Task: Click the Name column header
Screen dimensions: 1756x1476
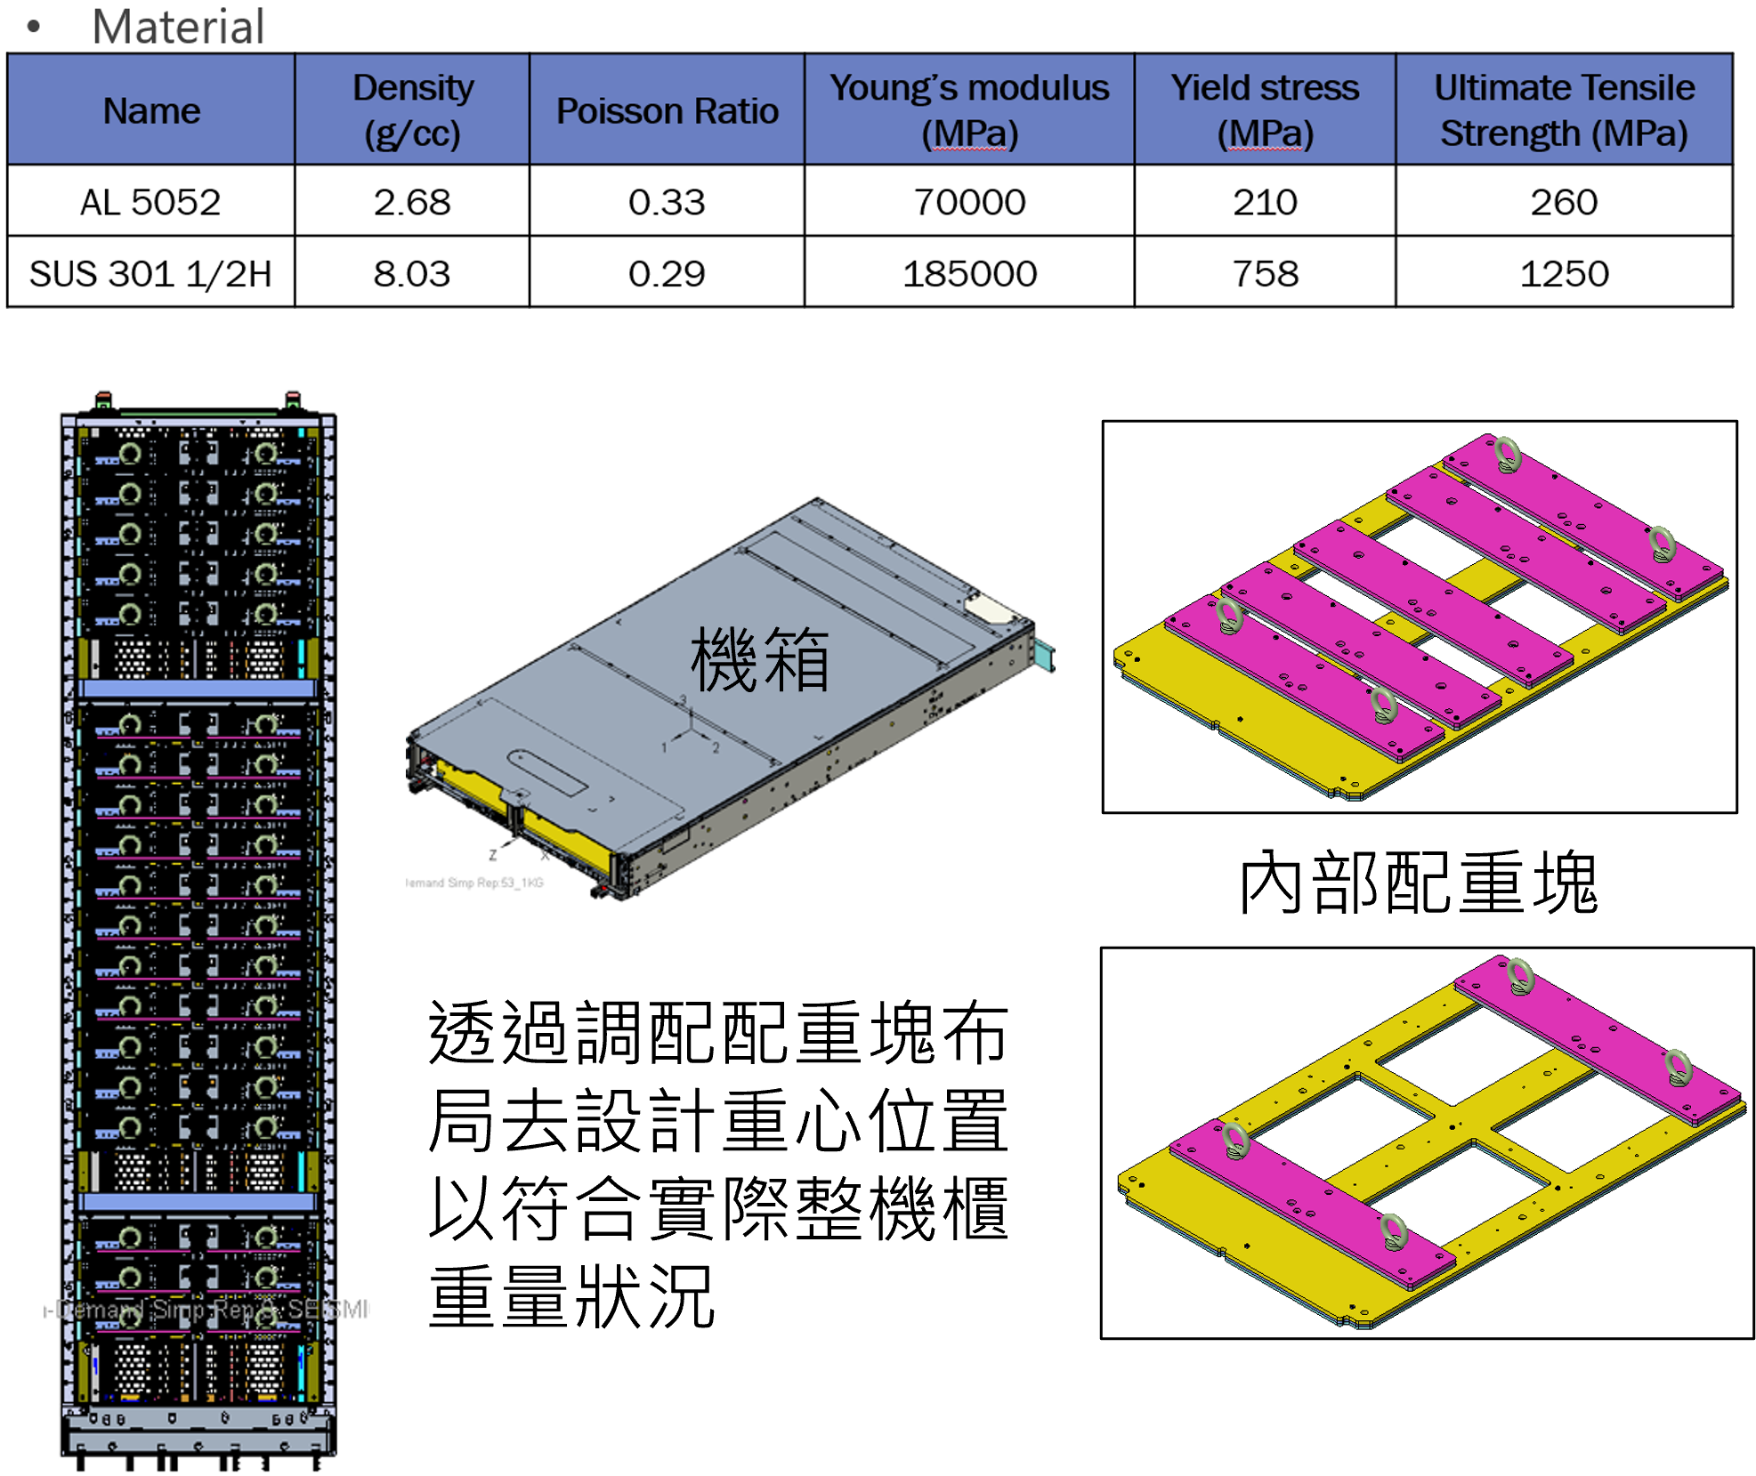Action: (x=151, y=110)
